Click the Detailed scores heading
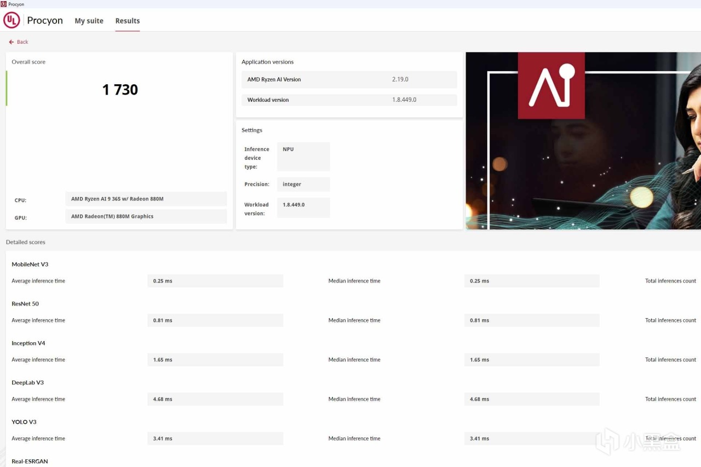 tap(26, 242)
